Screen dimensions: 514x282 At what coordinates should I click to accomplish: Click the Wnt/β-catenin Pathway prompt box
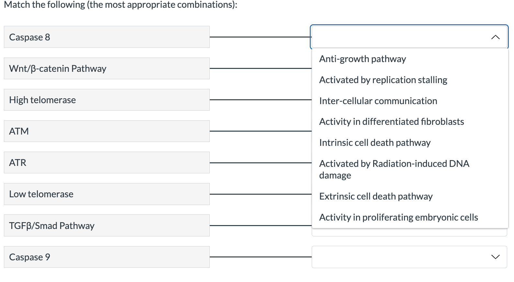click(107, 68)
